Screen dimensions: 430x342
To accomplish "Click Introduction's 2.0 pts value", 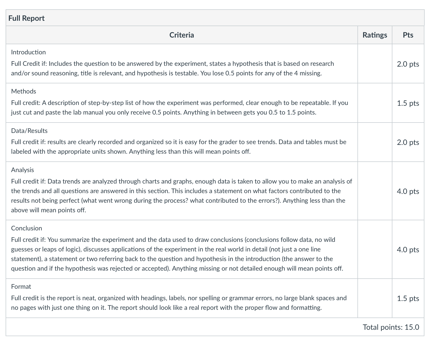I will pyautogui.click(x=408, y=64).
